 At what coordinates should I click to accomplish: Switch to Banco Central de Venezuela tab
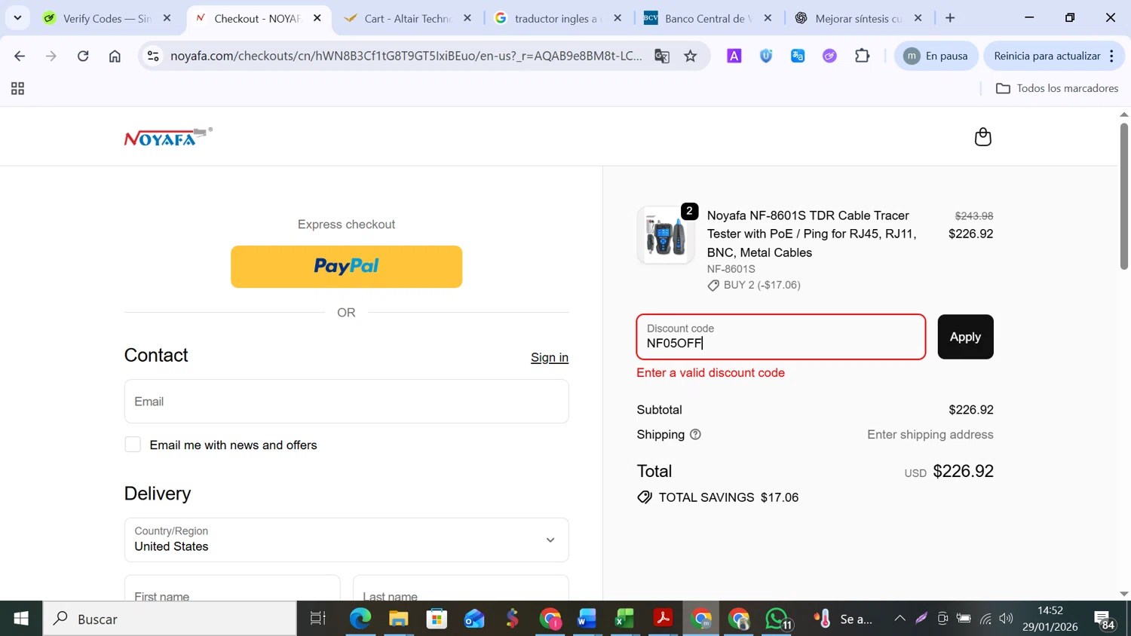[x=707, y=18]
